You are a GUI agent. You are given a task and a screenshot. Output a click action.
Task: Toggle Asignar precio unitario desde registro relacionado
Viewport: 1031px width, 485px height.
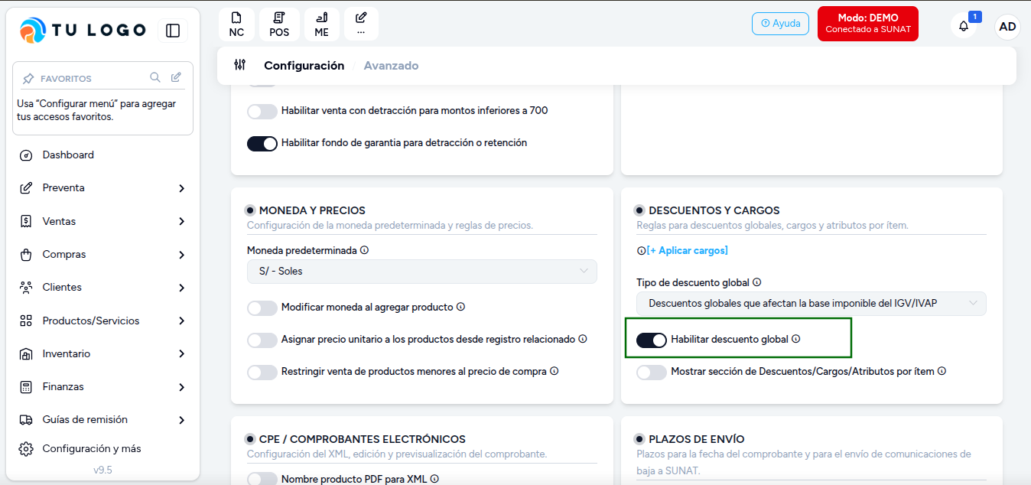[262, 340]
